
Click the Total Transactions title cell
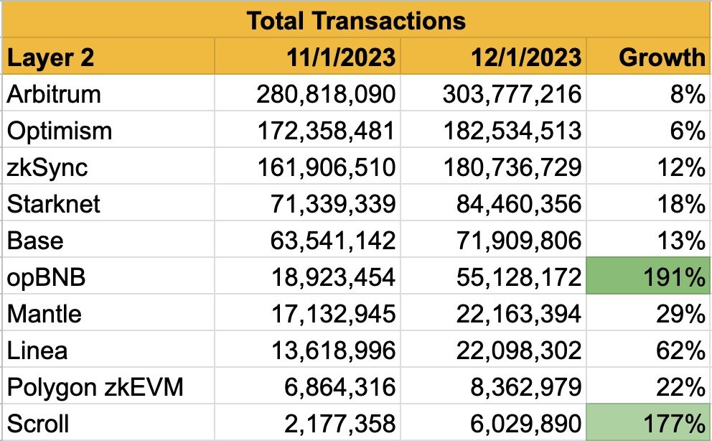356,20
